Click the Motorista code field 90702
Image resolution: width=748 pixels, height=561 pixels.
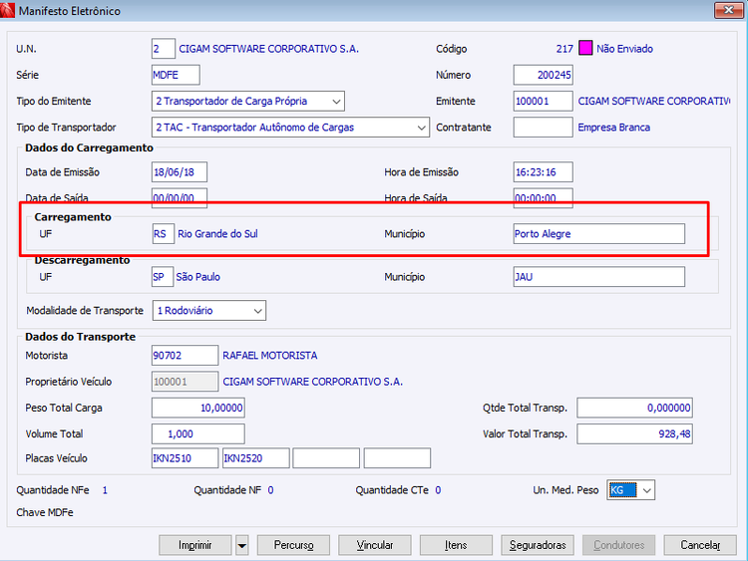(x=186, y=356)
